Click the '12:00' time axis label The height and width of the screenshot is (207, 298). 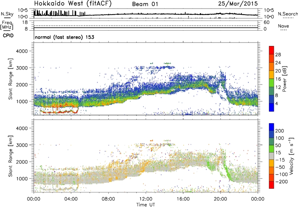pyautogui.click(x=146, y=199)
